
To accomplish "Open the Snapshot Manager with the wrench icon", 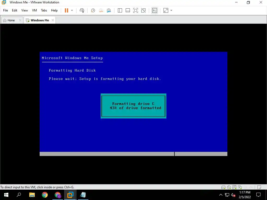I will pos(109,10).
